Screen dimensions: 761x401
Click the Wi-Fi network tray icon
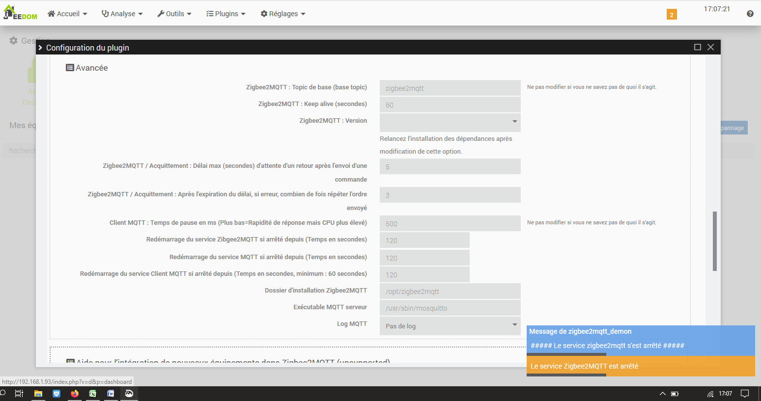pyautogui.click(x=710, y=394)
